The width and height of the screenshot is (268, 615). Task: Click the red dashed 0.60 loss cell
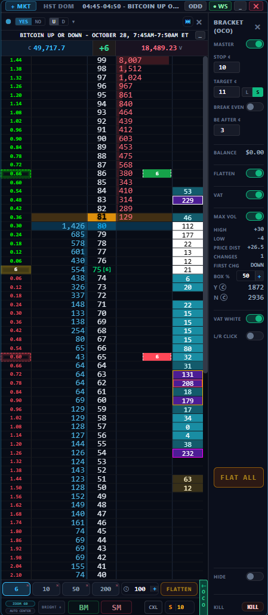(x=16, y=357)
